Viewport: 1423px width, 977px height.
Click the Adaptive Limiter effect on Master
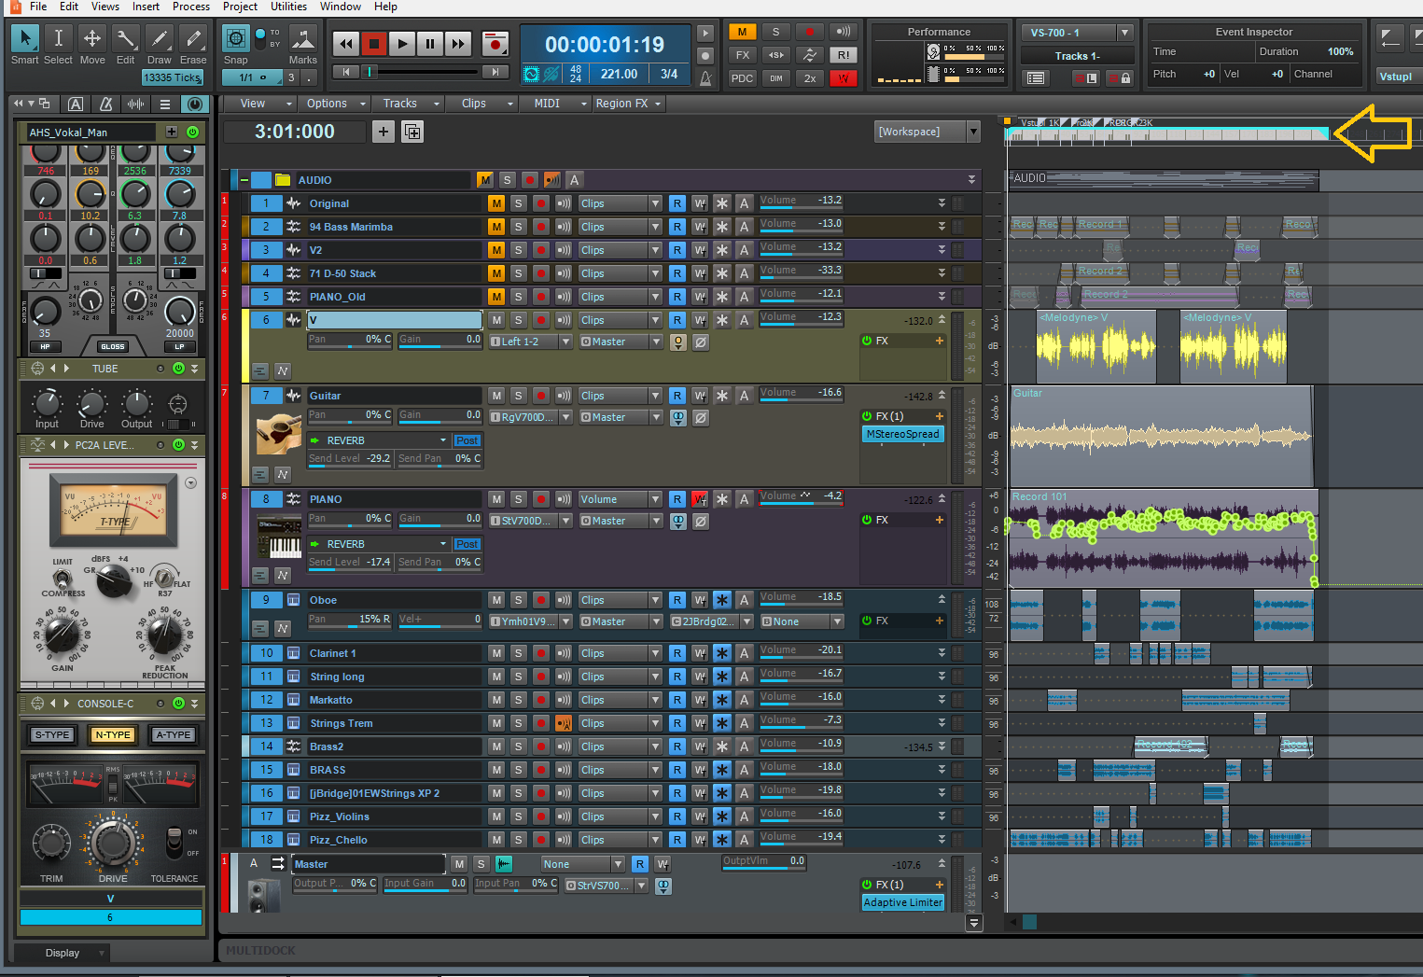[x=902, y=902]
